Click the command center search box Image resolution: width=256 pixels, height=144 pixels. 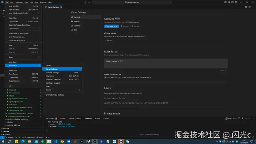point(132,2)
